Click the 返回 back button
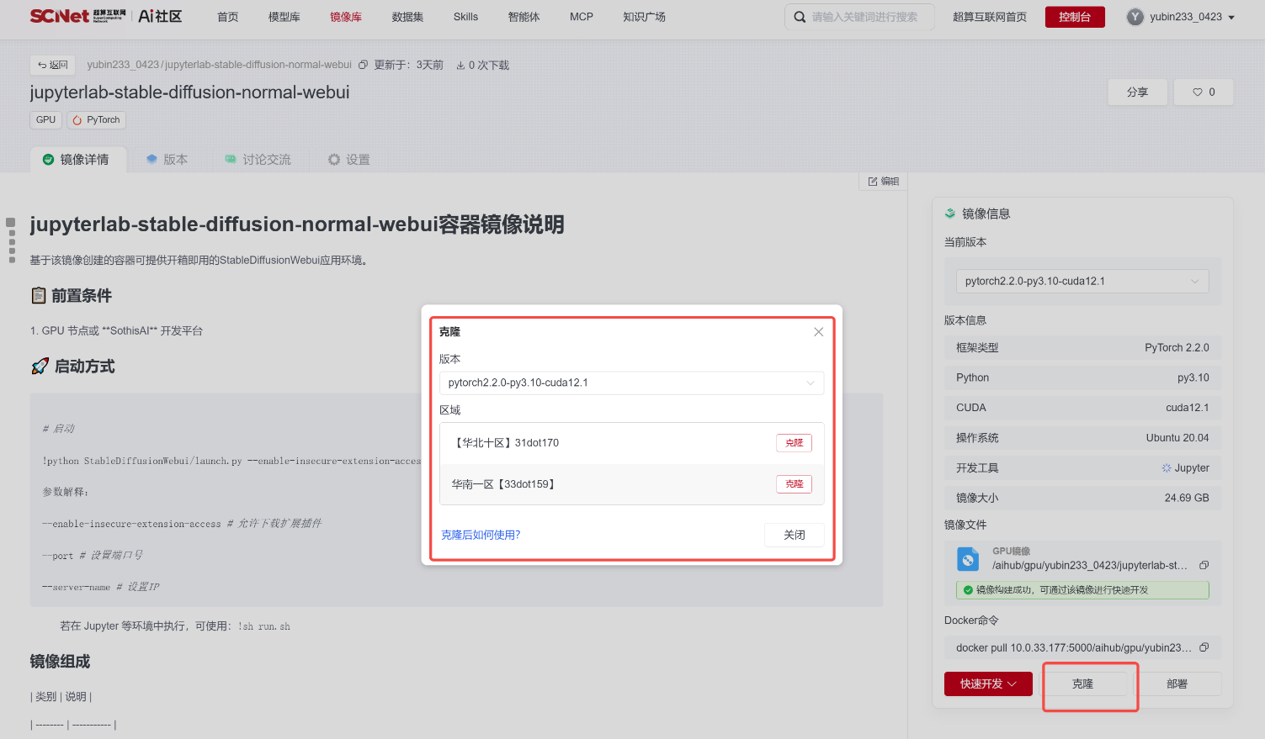Image resolution: width=1265 pixels, height=739 pixels. (52, 65)
